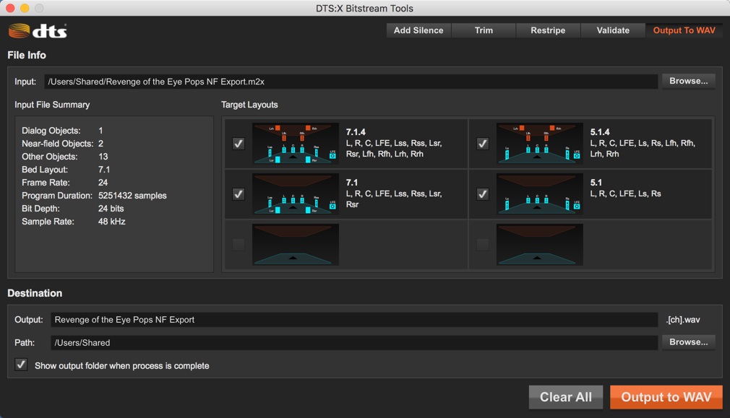Select the 5.1.4 speaker layout diagram
Image resolution: width=730 pixels, height=418 pixels.
click(x=539, y=144)
